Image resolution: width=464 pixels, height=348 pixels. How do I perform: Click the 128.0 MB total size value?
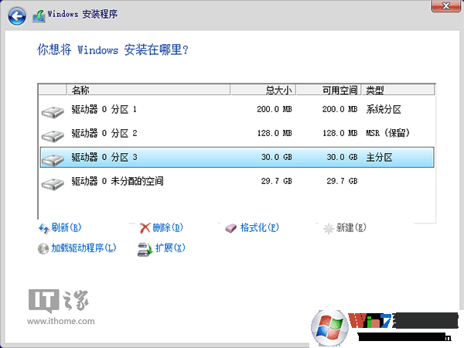click(275, 133)
